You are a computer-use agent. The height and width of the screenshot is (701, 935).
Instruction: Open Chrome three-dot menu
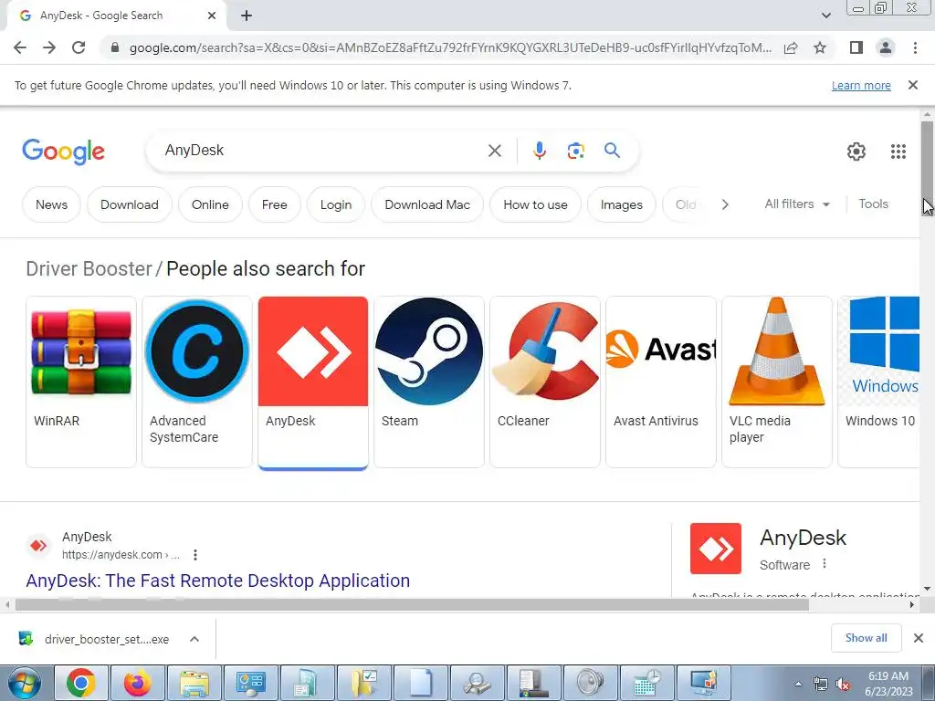click(915, 47)
